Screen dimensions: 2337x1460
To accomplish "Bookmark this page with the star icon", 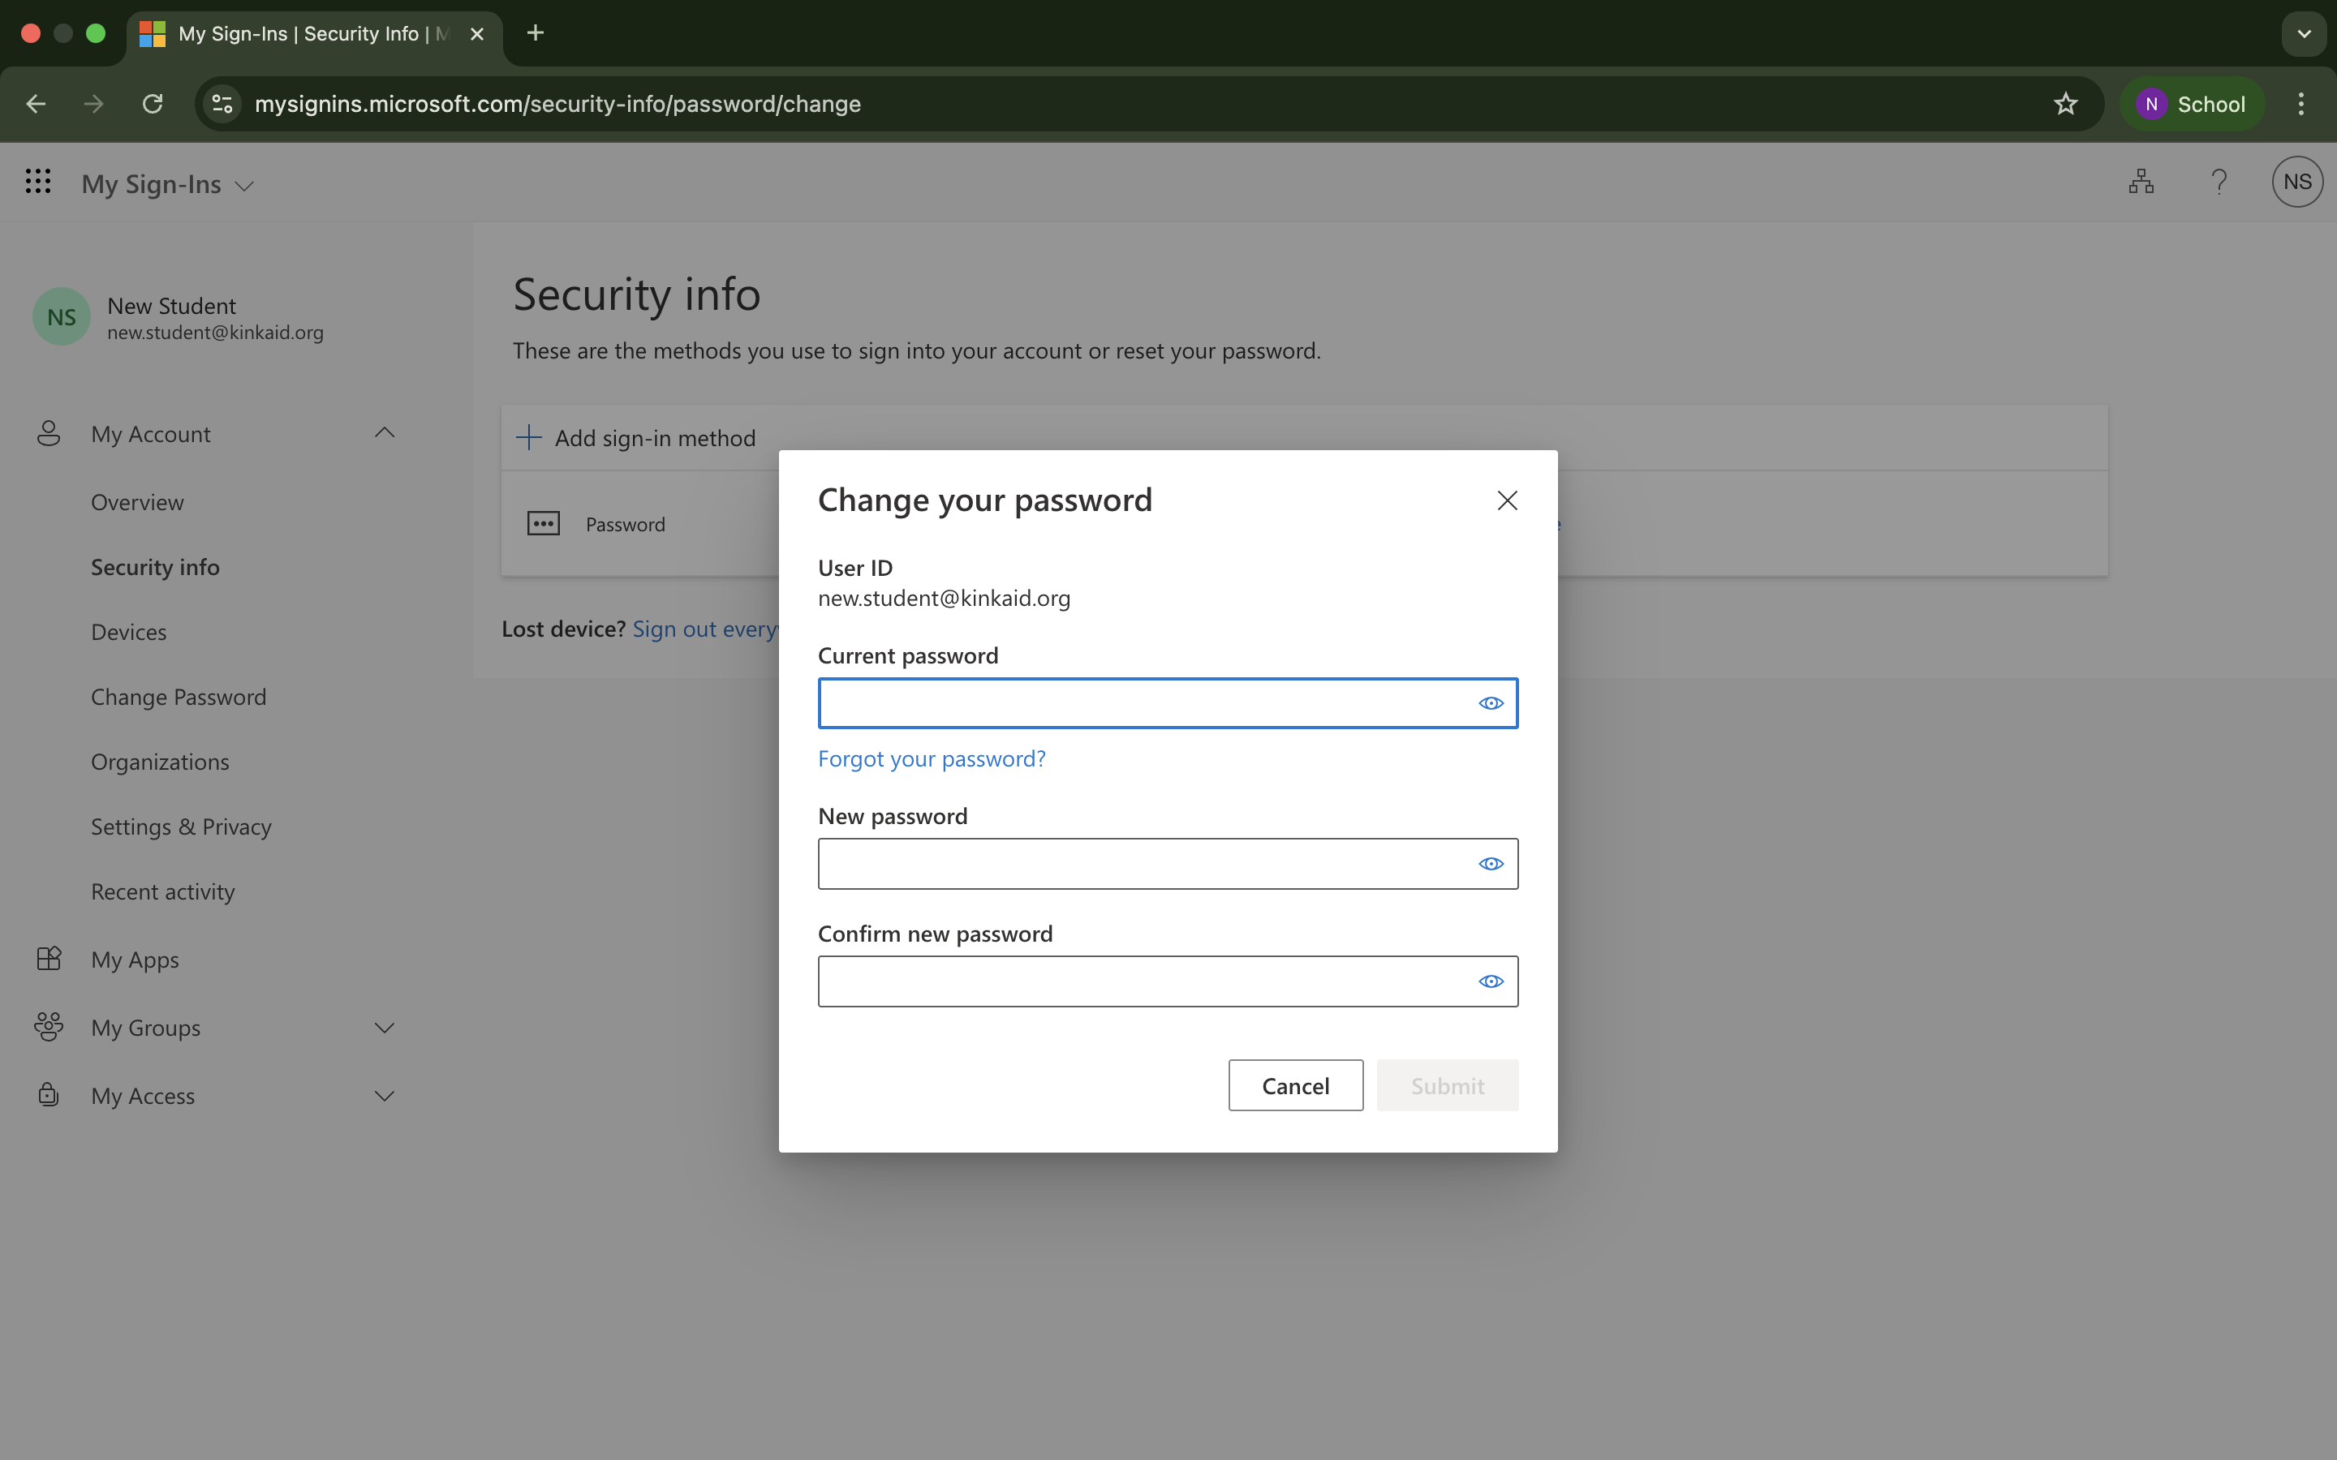I will [x=2064, y=105].
